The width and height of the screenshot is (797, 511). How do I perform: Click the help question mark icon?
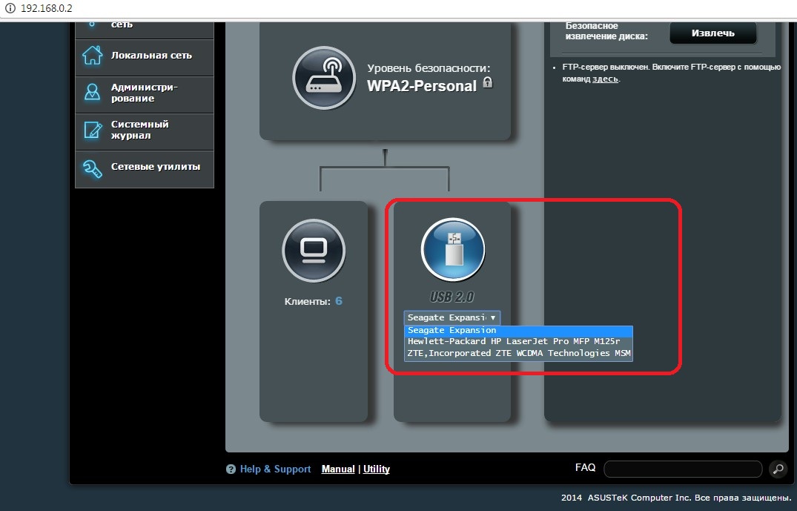pyautogui.click(x=231, y=469)
